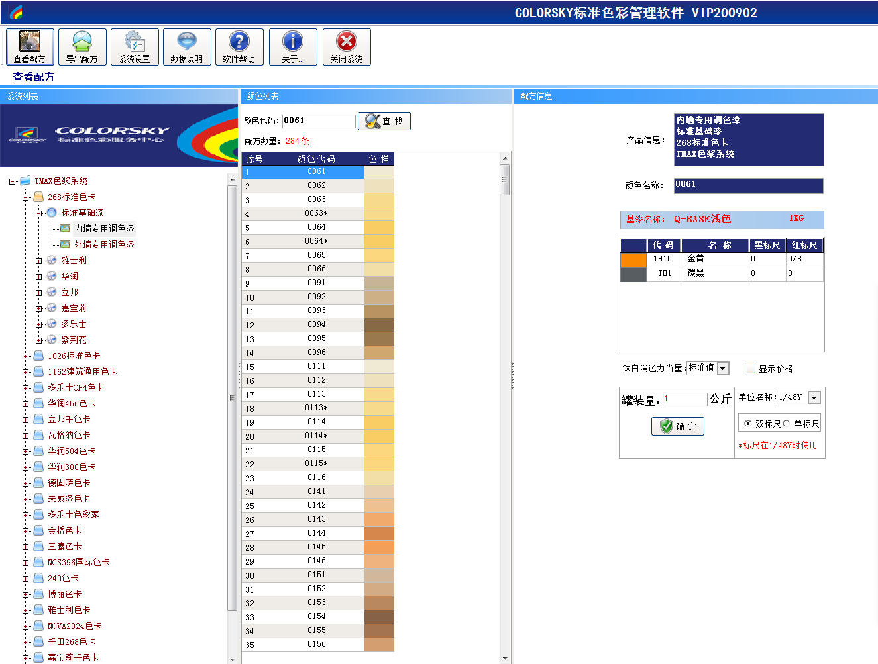Click the NOVA2024色卡 folder icon
This screenshot has height=664, width=878.
38,626
